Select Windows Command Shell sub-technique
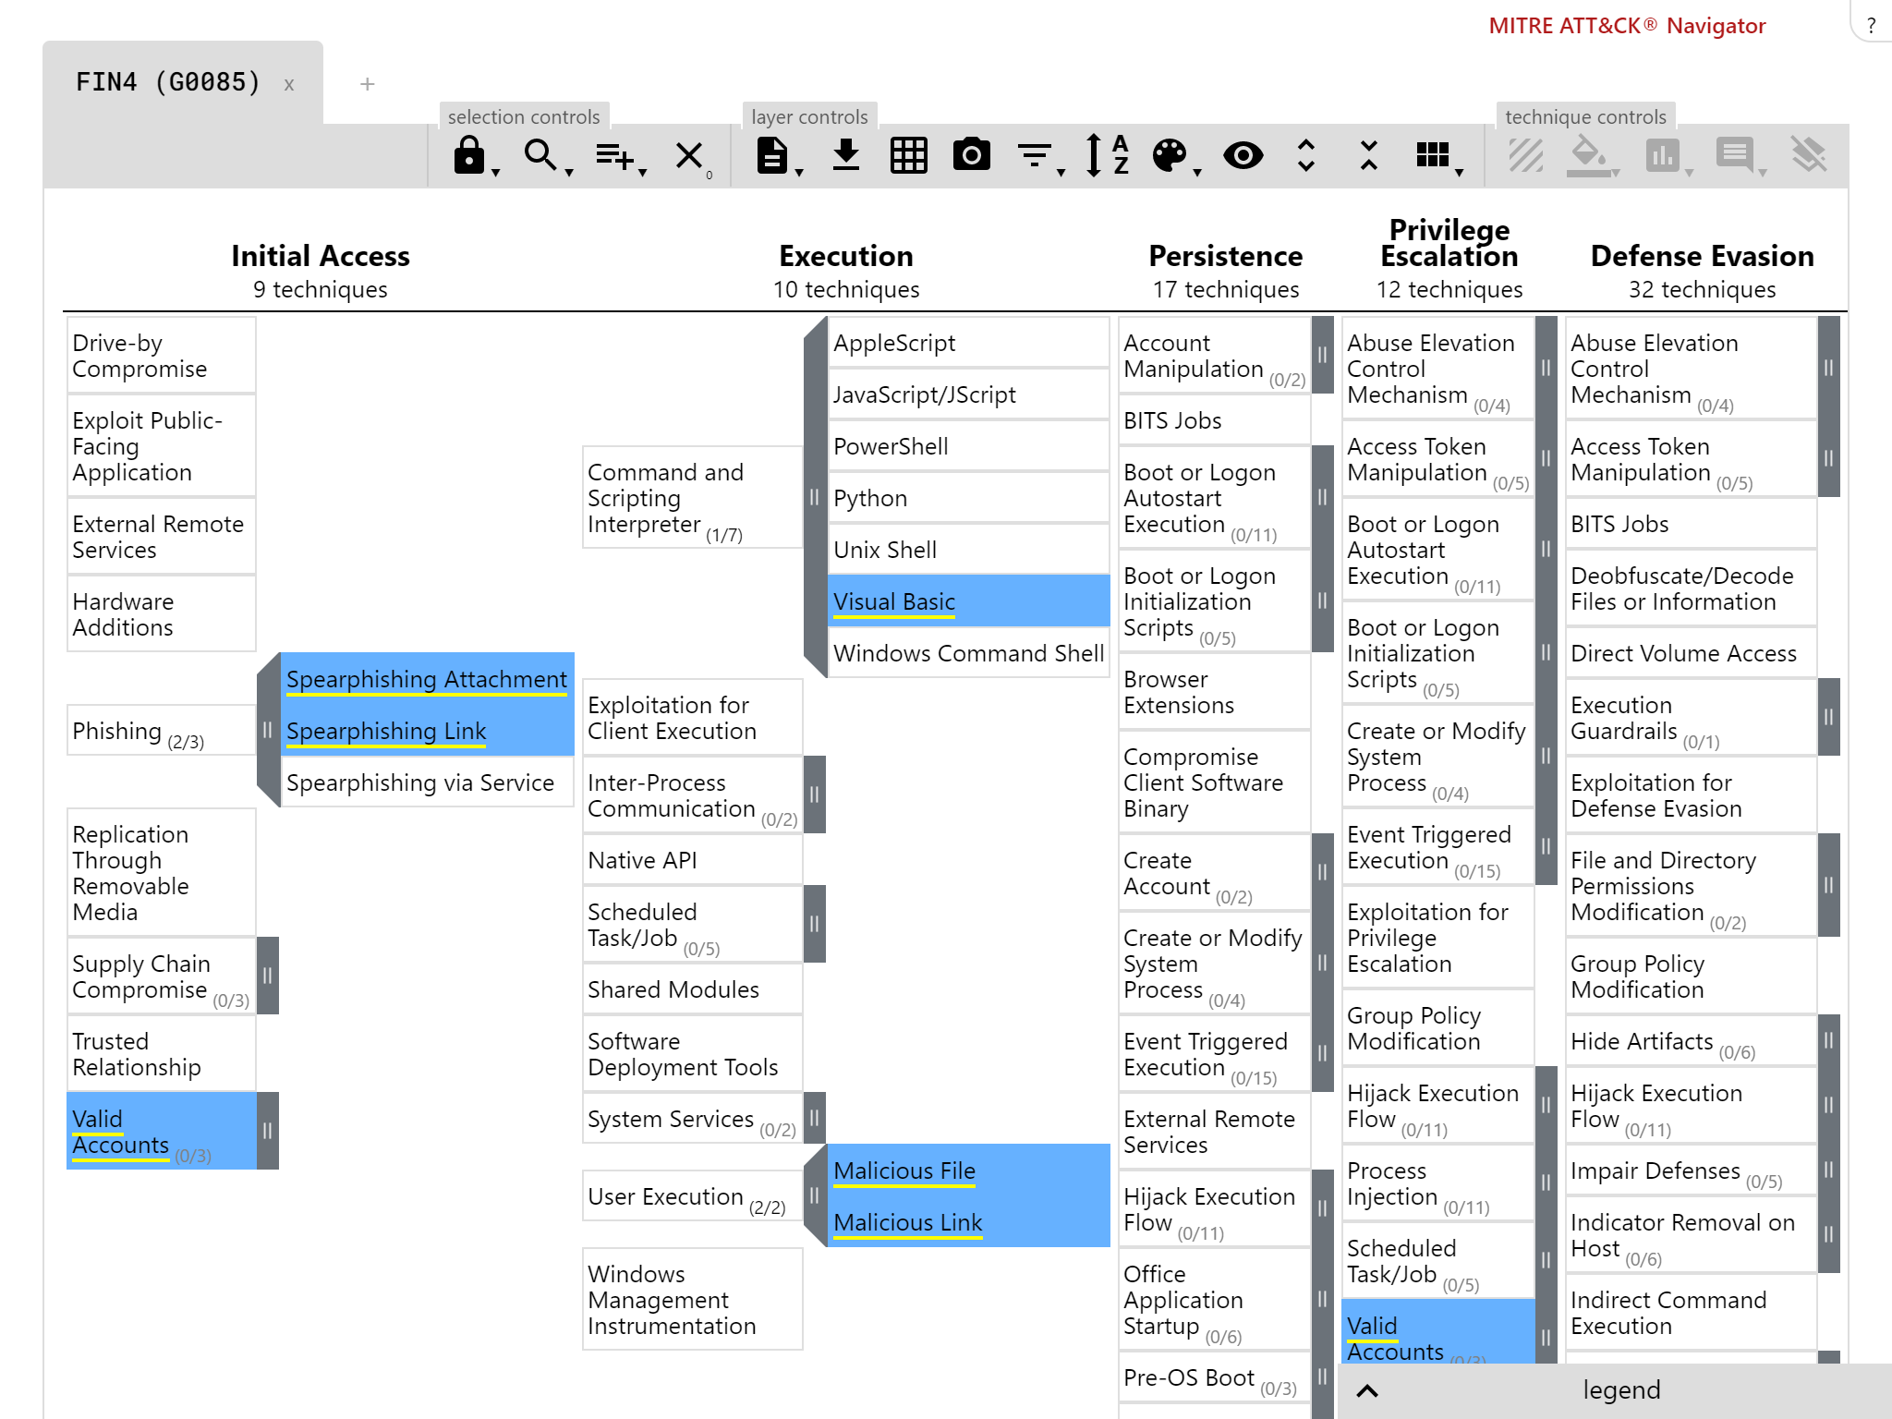This screenshot has height=1419, width=1892. click(x=969, y=653)
